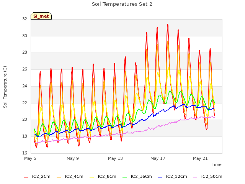Image resolution: width=245 pixels, height=184 pixels.
Task: Click the 30 y-axis tick label
Action: (24, 36)
